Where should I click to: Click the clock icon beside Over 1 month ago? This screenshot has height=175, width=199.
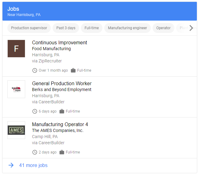[35, 70]
